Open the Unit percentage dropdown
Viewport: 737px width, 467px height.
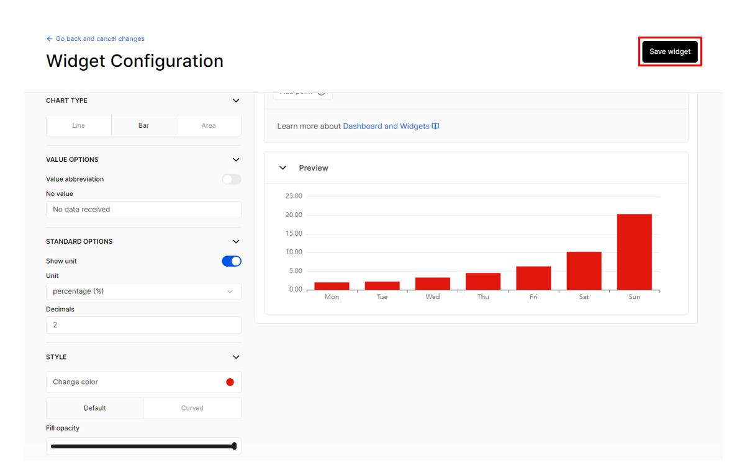click(x=143, y=291)
